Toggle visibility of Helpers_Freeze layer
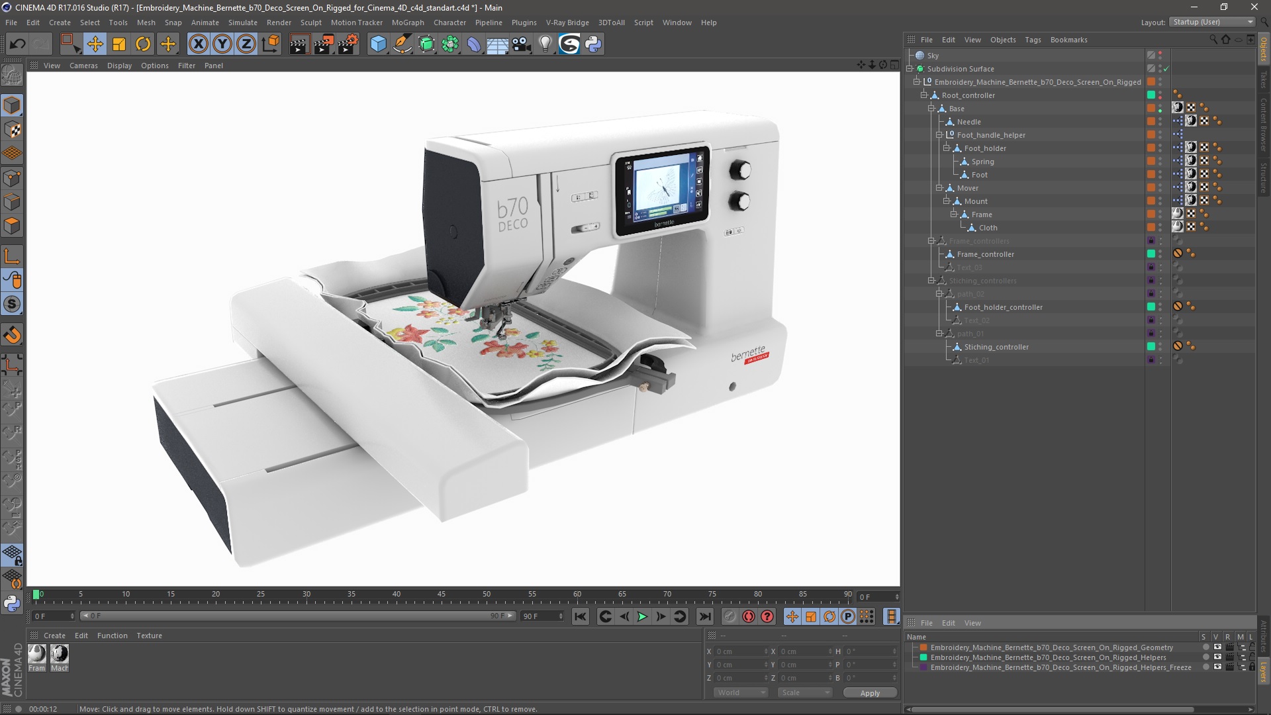The width and height of the screenshot is (1271, 715). pyautogui.click(x=1217, y=667)
